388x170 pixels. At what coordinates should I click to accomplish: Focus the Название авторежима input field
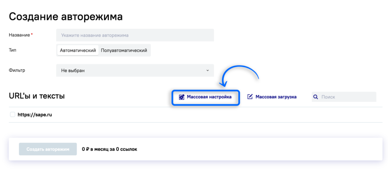pos(135,35)
